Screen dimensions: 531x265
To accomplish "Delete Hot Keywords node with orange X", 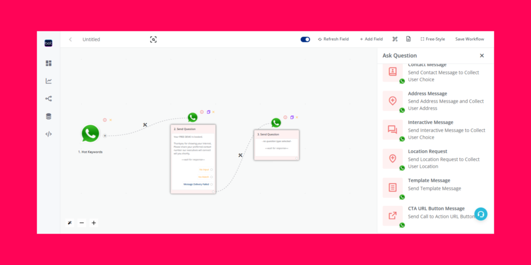I will pos(110,120).
